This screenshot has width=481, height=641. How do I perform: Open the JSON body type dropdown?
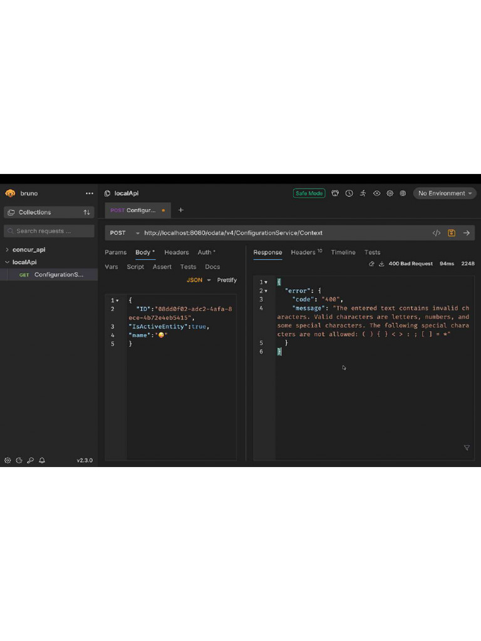(199, 280)
